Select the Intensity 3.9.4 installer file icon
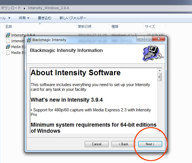 click(8, 35)
